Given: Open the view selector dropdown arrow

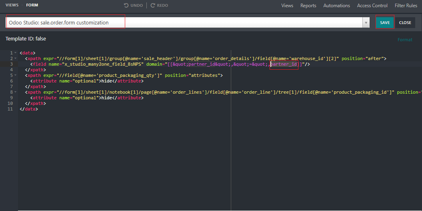Looking at the screenshot, I should [366, 23].
